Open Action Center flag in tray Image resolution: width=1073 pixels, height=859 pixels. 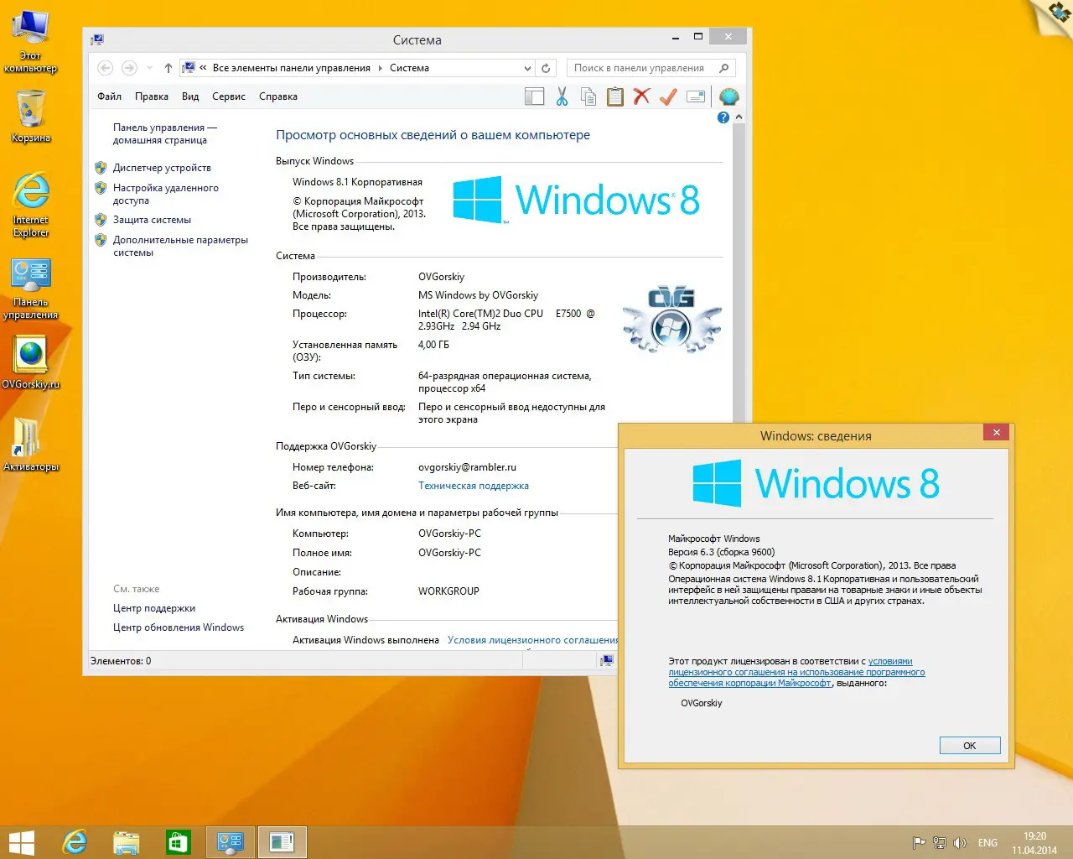[x=919, y=843]
